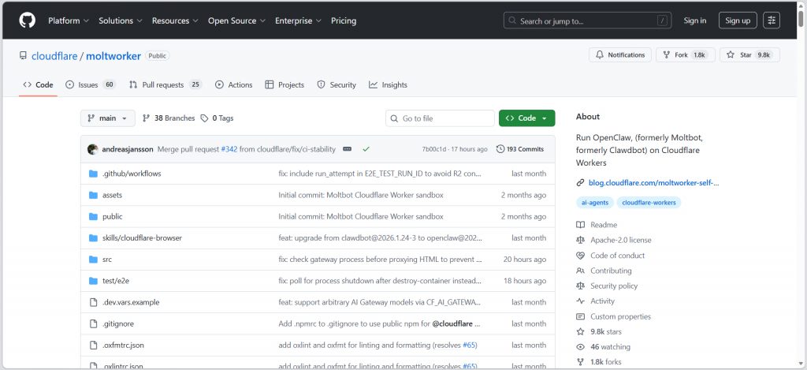The image size is (807, 370).
Task: Focus the Search or jump to field
Action: click(588, 21)
